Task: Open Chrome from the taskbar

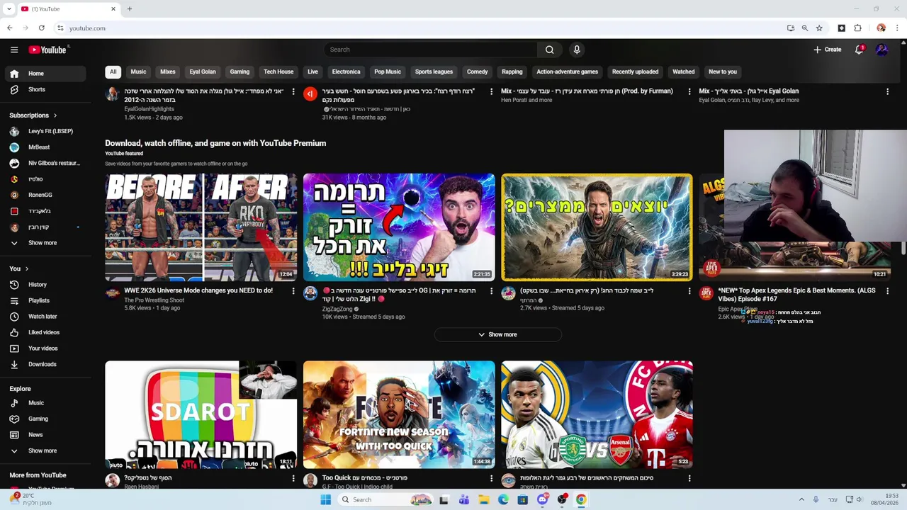Action: tap(581, 499)
